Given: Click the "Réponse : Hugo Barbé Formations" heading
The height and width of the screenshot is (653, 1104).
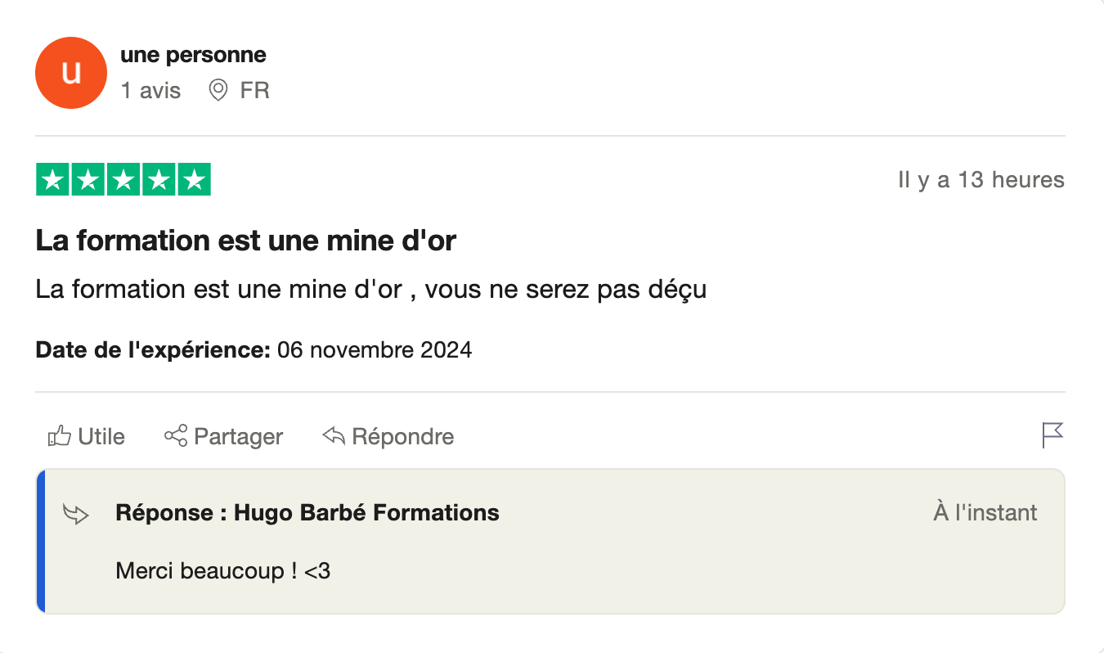Looking at the screenshot, I should (x=307, y=513).
